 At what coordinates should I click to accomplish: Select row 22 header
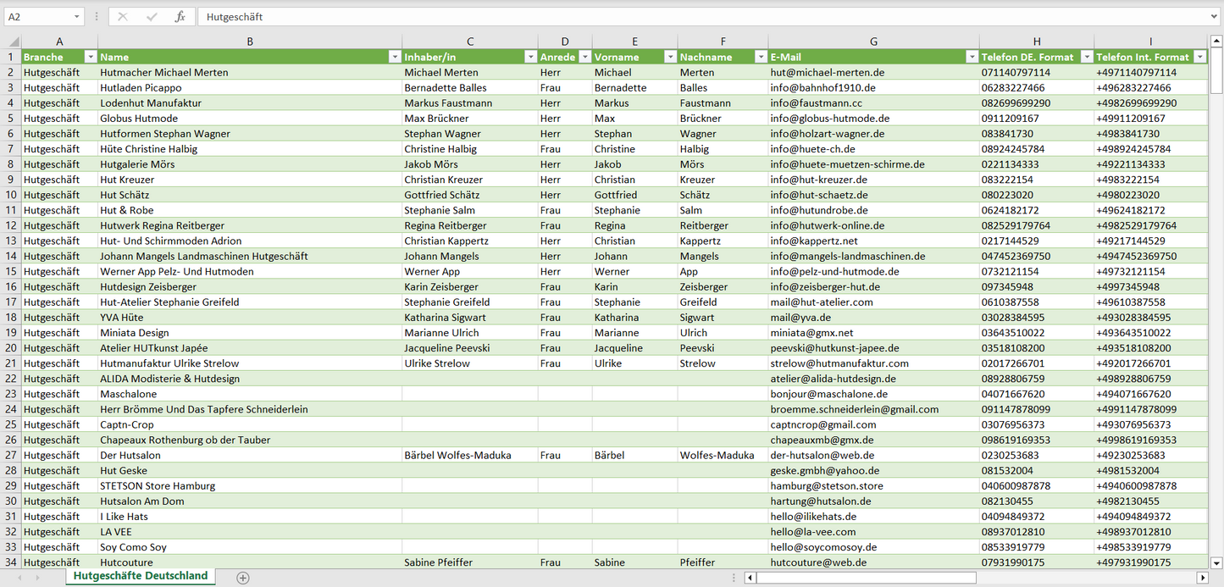11,379
